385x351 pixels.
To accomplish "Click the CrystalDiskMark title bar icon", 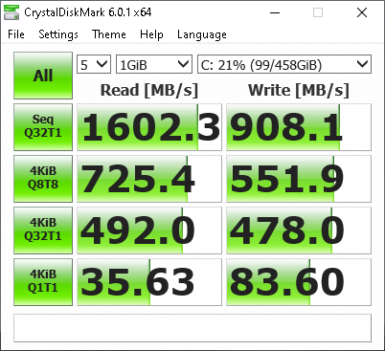I will [11, 12].
